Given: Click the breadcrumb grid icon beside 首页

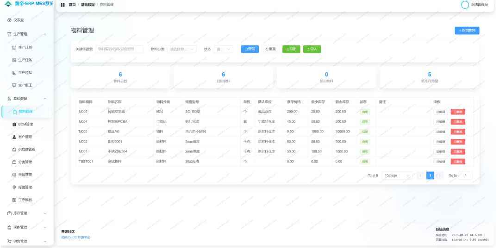Looking at the screenshot, I should [x=63, y=5].
